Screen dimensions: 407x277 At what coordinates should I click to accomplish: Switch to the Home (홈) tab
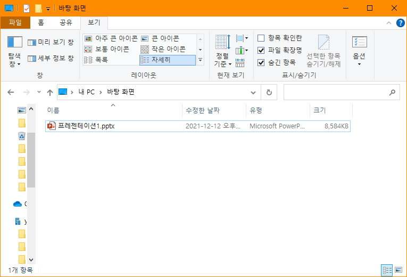(x=41, y=22)
